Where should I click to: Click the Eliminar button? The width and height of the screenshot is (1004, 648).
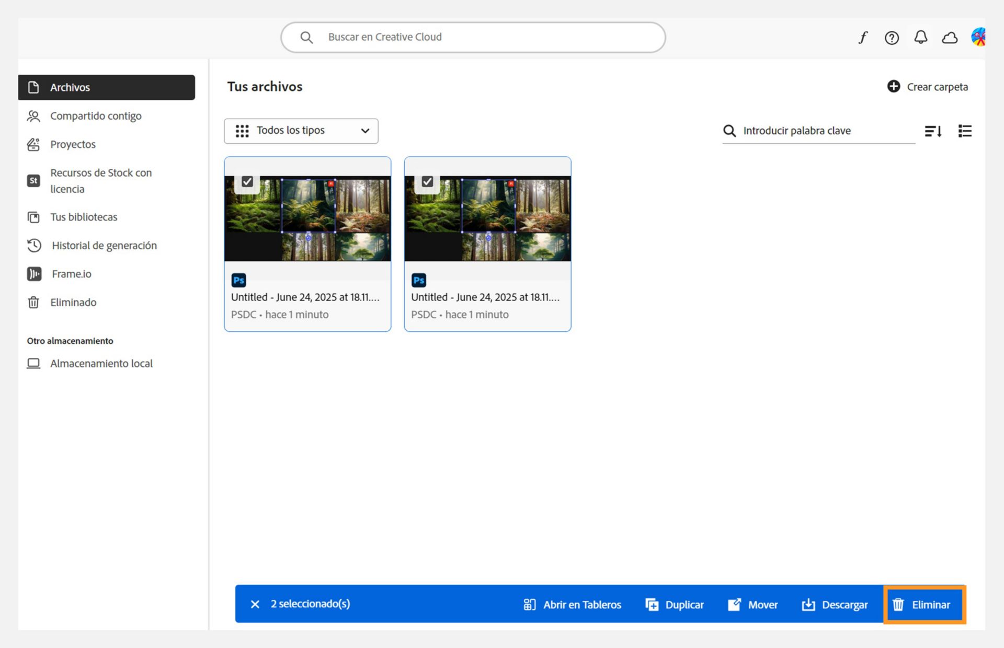[x=925, y=604]
